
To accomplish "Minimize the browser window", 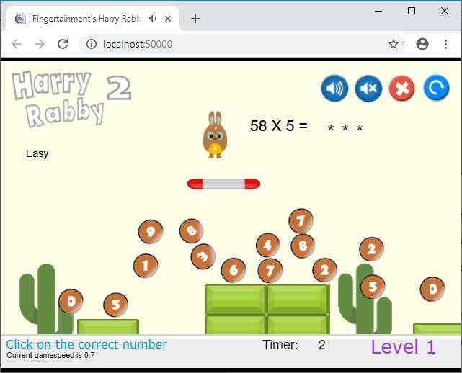I will (x=378, y=11).
